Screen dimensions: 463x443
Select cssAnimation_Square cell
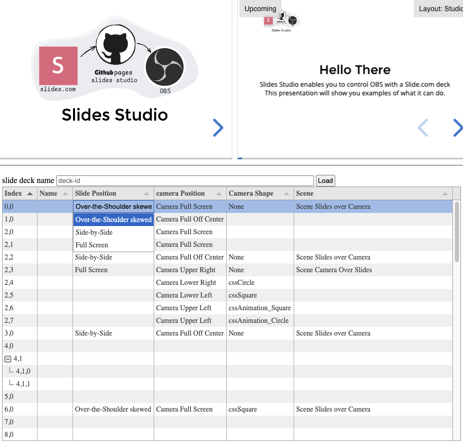point(260,308)
